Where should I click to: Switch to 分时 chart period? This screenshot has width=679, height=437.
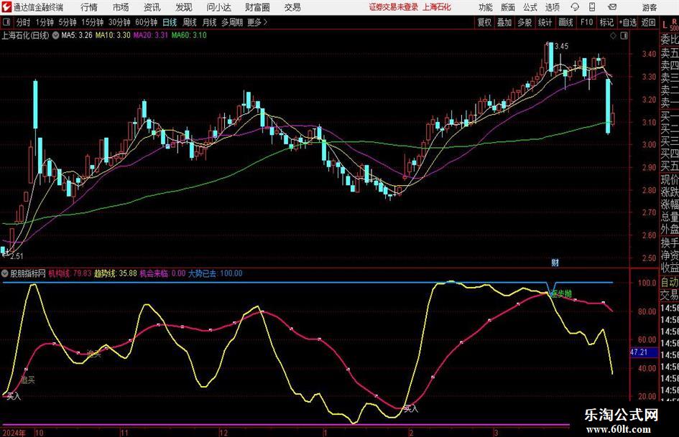coord(23,22)
